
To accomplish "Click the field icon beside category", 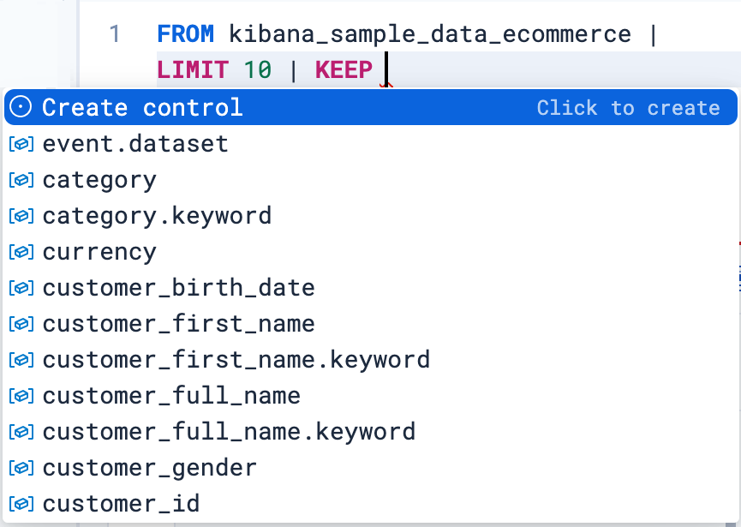I will click(x=21, y=179).
